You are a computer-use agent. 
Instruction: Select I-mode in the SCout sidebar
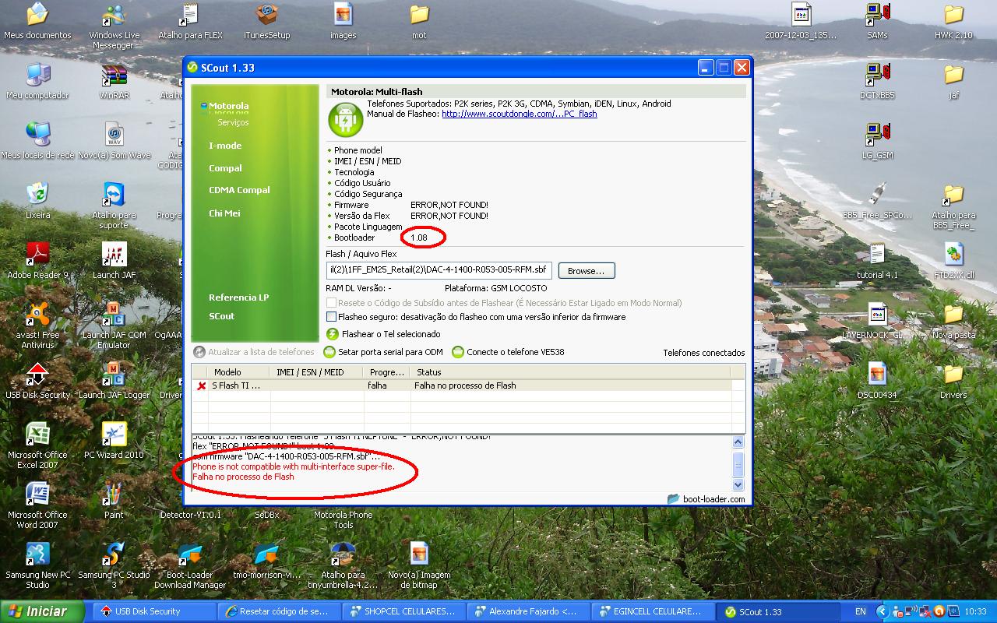click(225, 146)
